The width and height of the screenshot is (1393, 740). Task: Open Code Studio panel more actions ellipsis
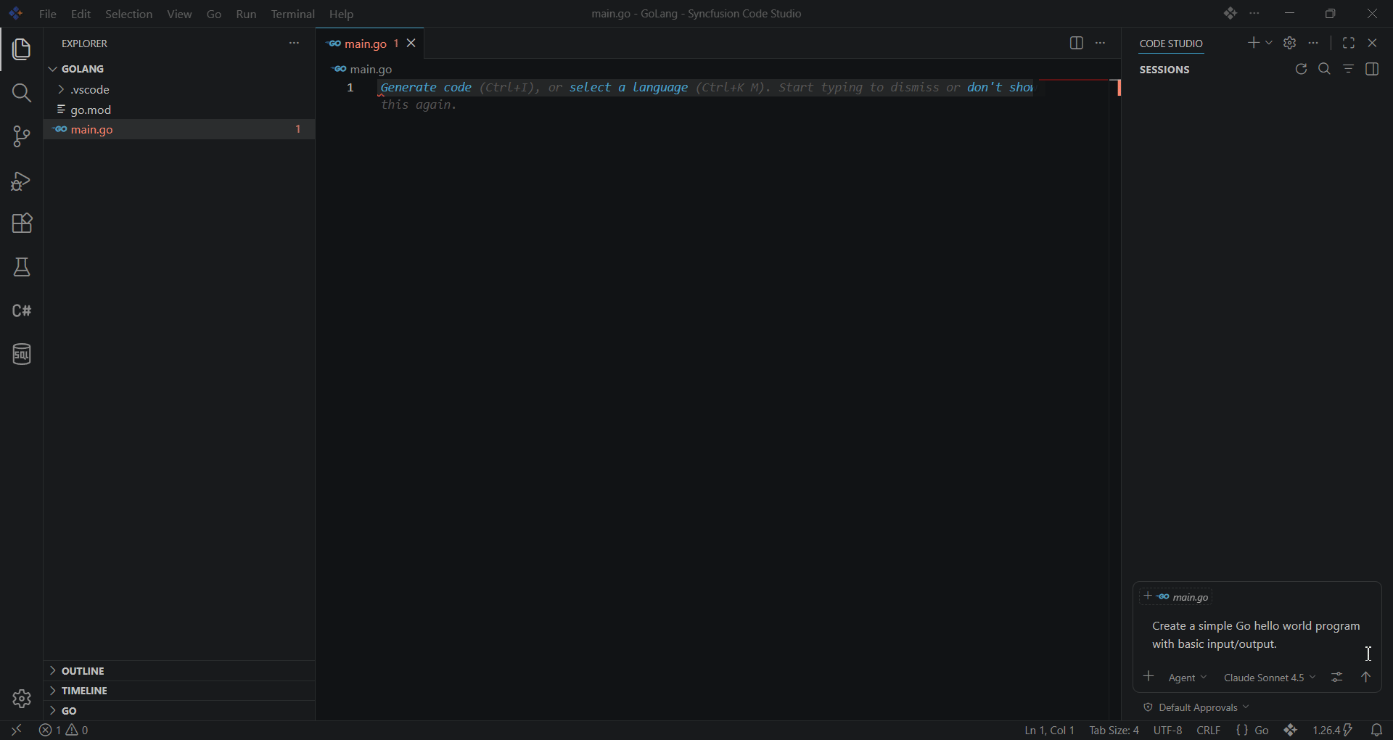coord(1314,44)
